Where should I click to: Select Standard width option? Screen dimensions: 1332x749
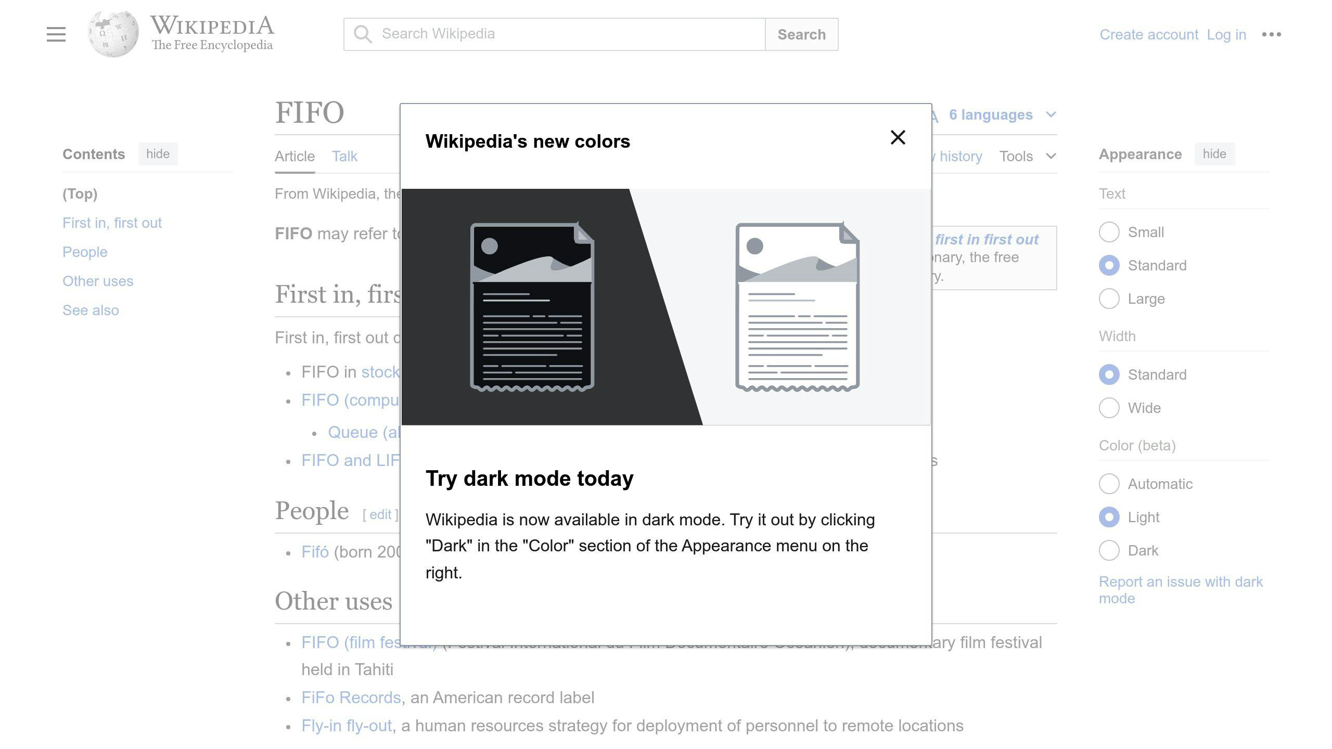pos(1109,374)
